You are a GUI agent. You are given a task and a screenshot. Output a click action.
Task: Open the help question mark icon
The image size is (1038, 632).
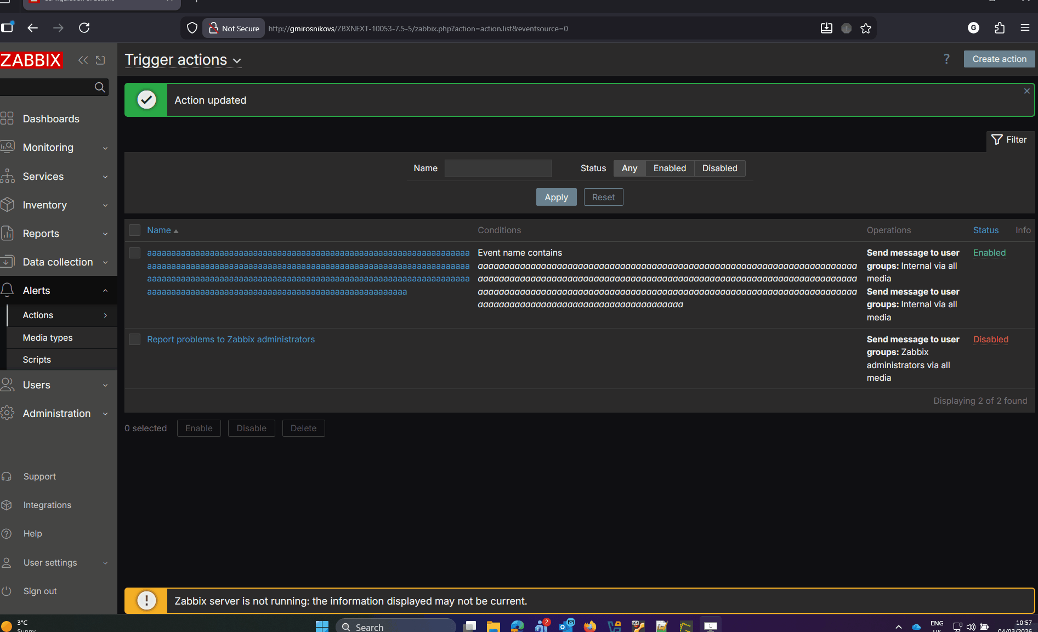tap(946, 59)
